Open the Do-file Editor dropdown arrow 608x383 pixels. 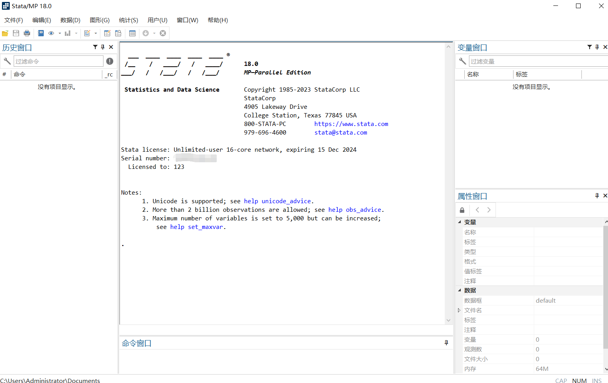[96, 34]
